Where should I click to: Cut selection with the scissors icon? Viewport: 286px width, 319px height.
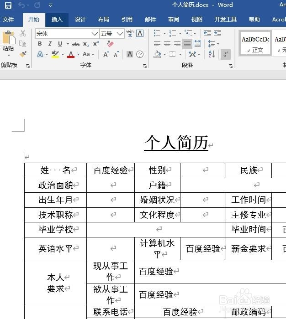tap(23, 33)
